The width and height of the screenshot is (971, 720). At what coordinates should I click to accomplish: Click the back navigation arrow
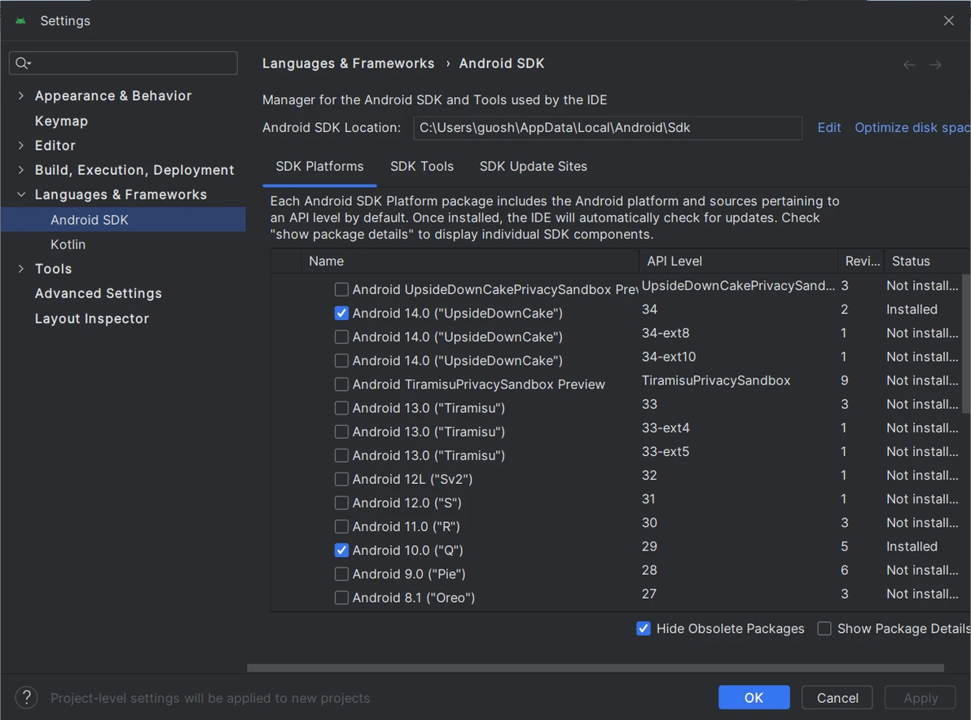(x=909, y=64)
